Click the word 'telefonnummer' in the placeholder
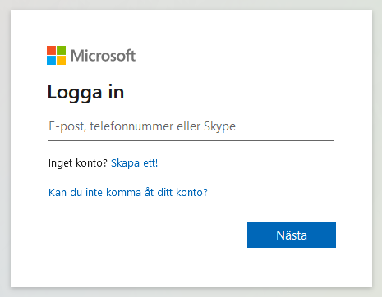The height and width of the screenshot is (297, 382). tap(131, 126)
